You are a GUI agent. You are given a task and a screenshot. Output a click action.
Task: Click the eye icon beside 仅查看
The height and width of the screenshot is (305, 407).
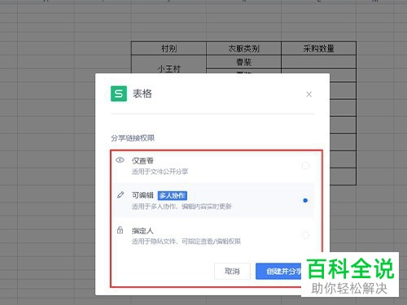(120, 160)
